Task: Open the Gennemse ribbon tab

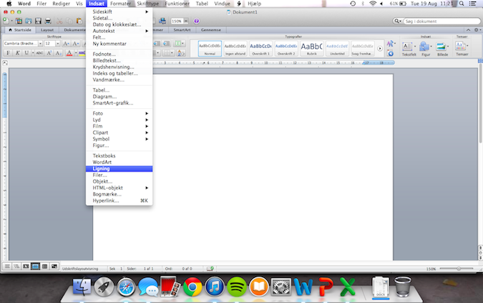Action: [x=210, y=30]
